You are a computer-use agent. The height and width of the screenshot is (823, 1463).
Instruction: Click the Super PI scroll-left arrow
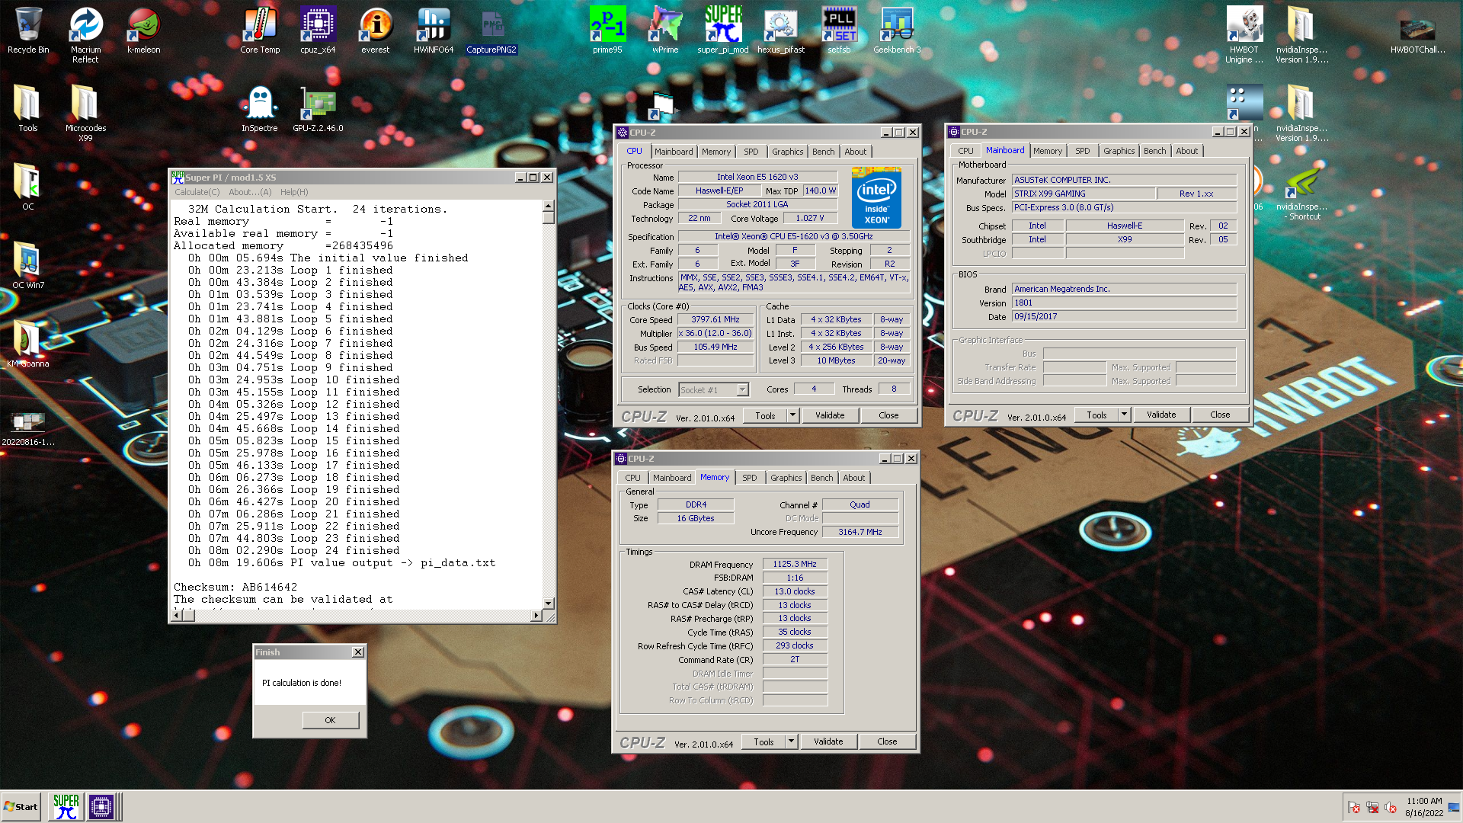click(177, 615)
